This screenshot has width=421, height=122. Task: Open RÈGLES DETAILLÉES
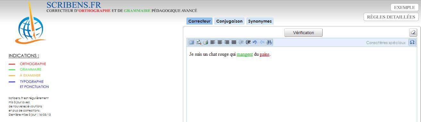pos(391,17)
